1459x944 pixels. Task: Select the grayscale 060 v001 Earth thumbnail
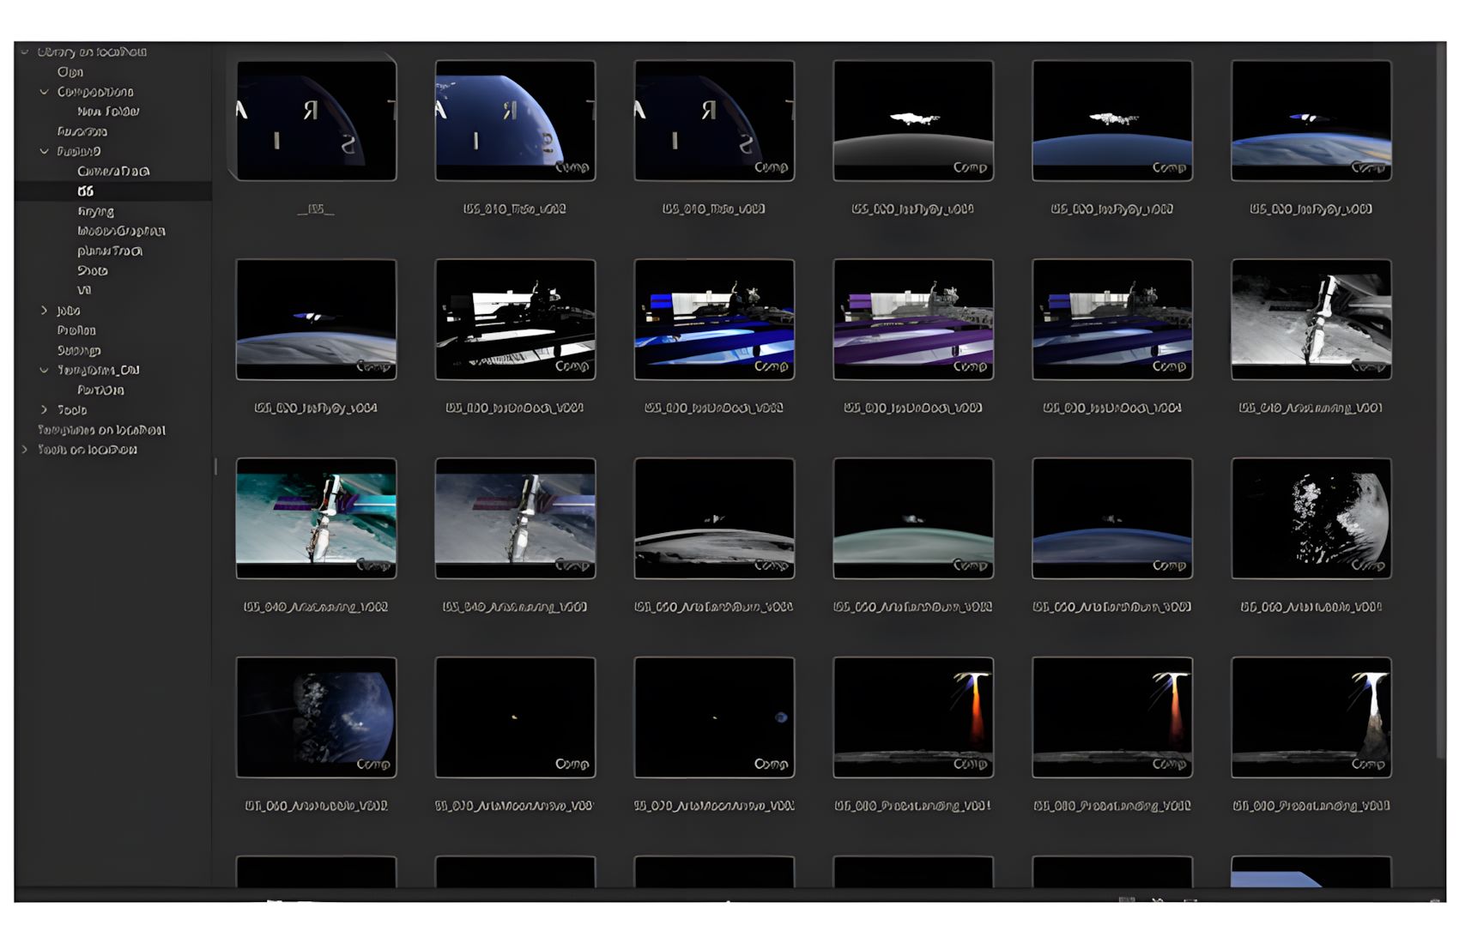1311,518
